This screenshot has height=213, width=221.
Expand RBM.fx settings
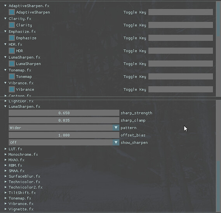click(x=5, y=165)
